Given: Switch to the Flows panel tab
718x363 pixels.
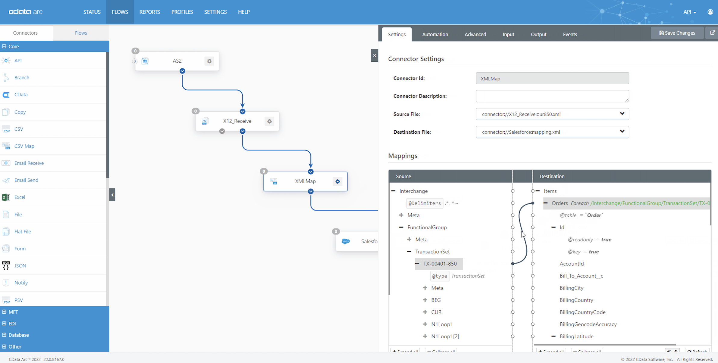Looking at the screenshot, I should 81,33.
